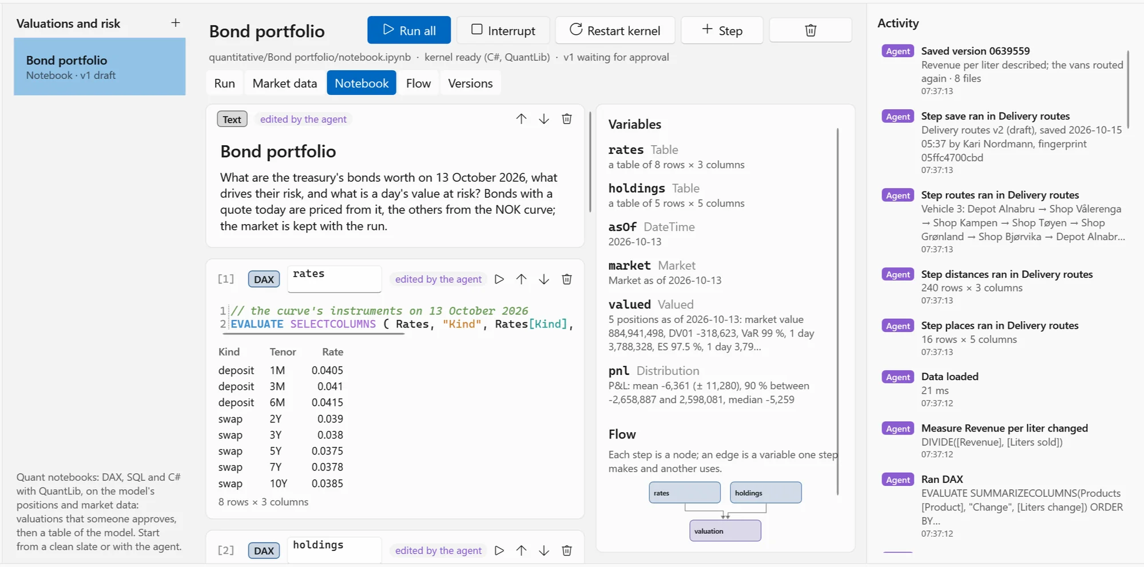This screenshot has width=1144, height=567.
Task: Move the holdings cell up
Action: pyautogui.click(x=521, y=550)
